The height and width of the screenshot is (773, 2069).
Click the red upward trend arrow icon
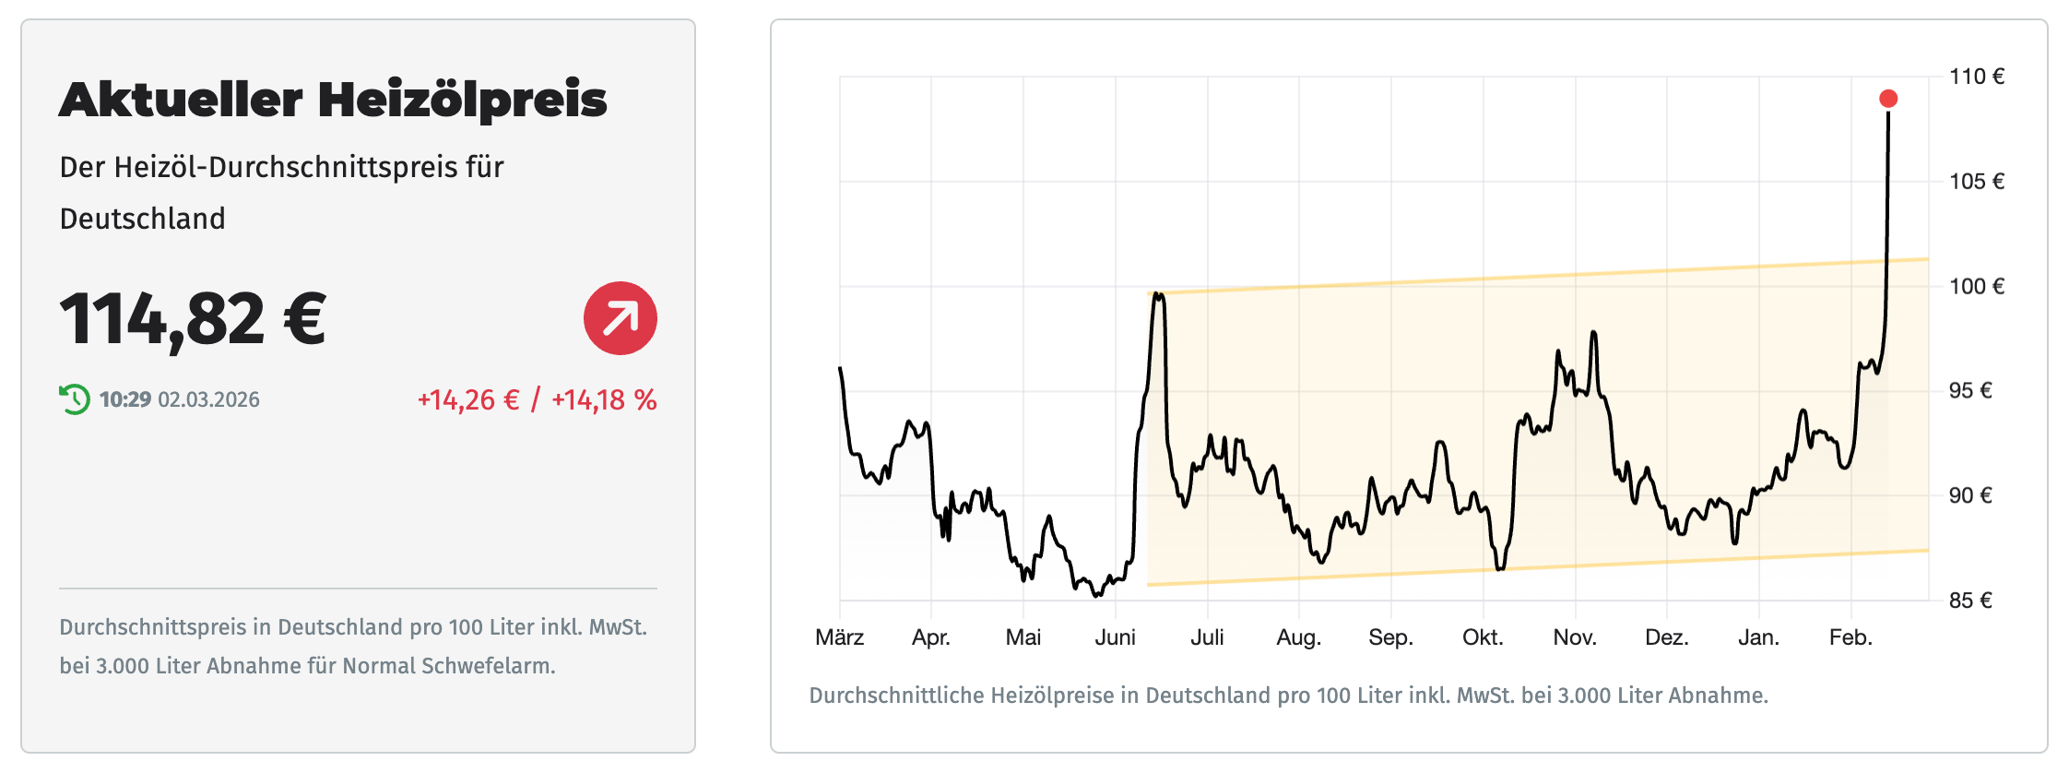coord(620,318)
